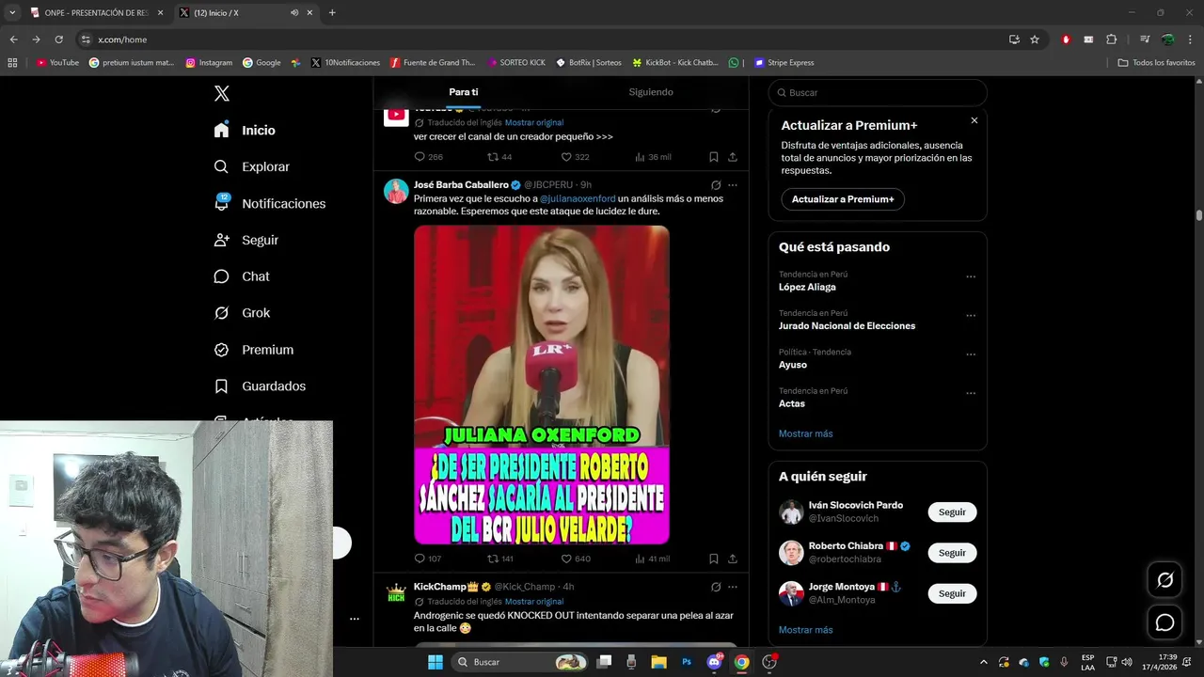Open Grok in the sidebar
This screenshot has width=1204, height=677.
click(241, 313)
